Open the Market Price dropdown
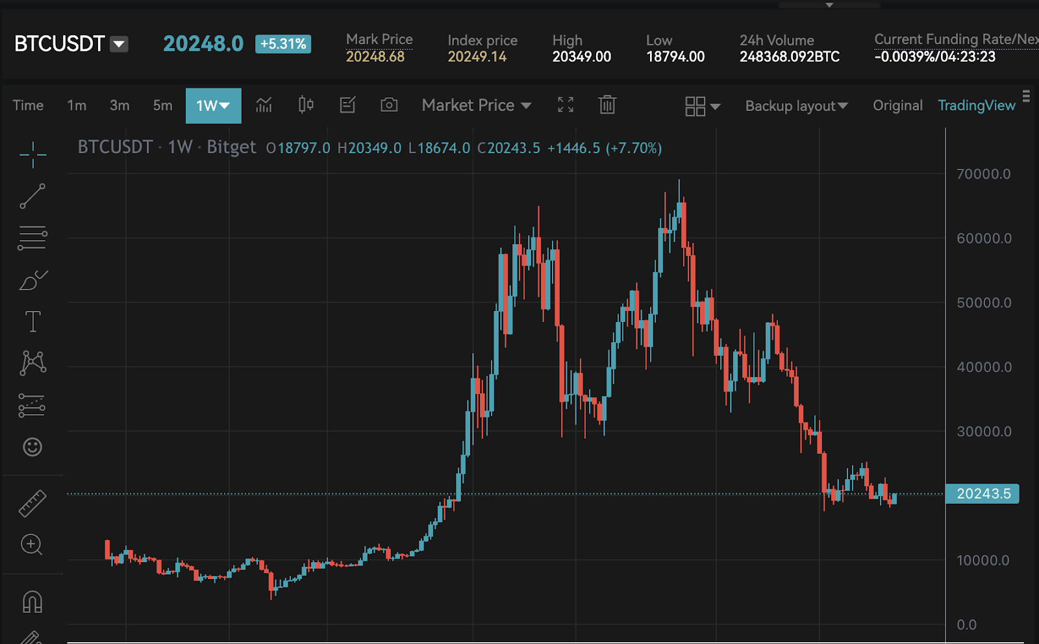This screenshot has height=644, width=1039. pyautogui.click(x=476, y=105)
